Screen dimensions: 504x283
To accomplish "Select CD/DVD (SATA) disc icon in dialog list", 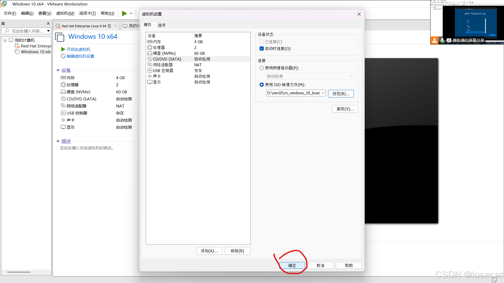I will (150, 59).
